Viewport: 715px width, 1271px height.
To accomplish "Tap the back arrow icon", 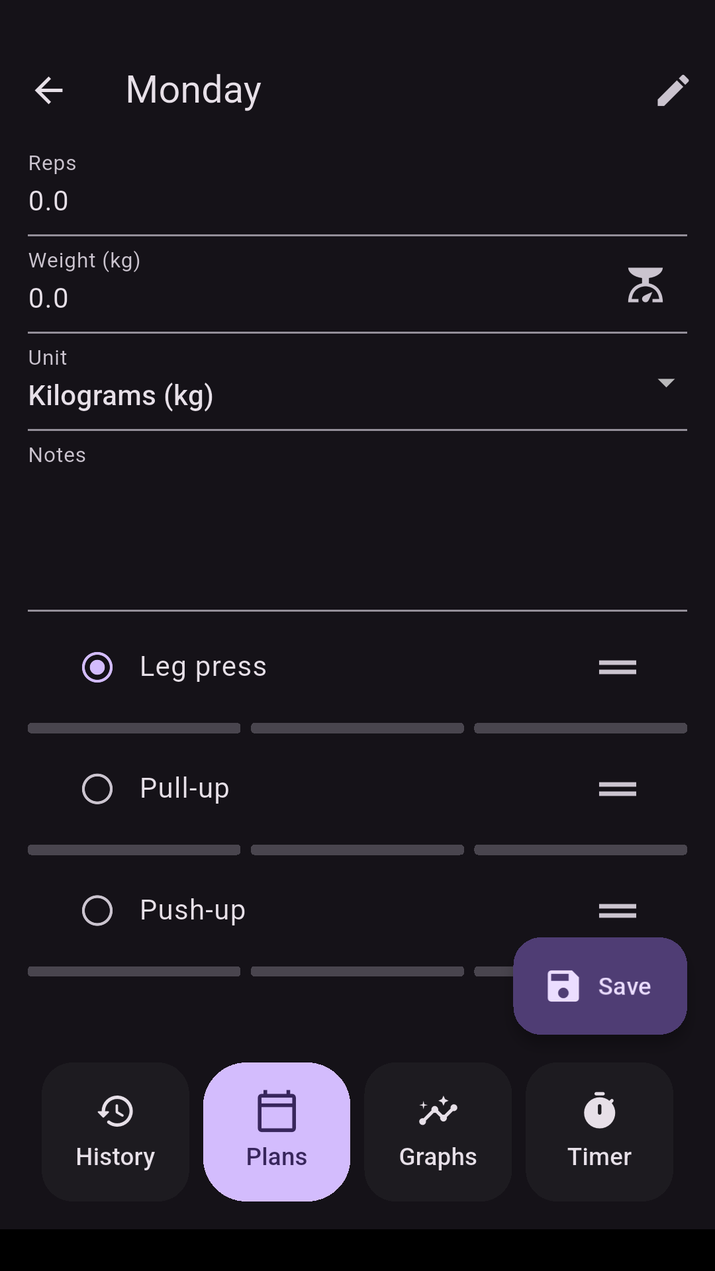I will (48, 90).
